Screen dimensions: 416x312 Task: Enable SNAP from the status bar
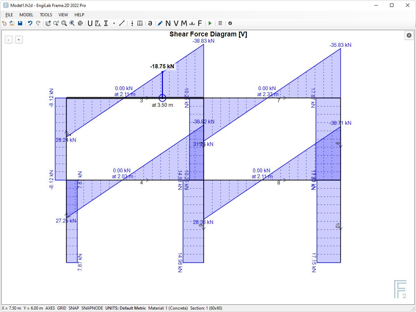73,308
